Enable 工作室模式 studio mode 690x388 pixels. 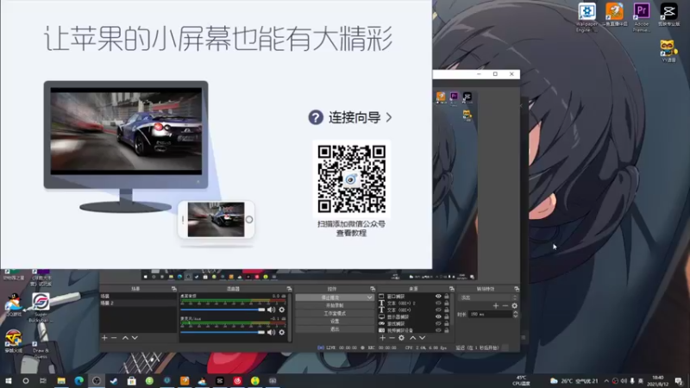(x=335, y=313)
